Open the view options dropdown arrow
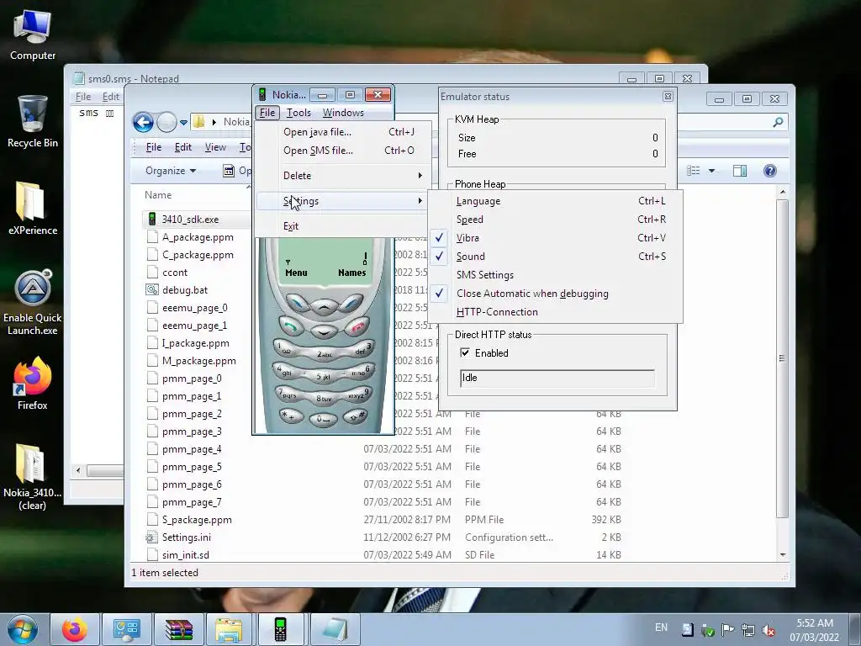This screenshot has width=861, height=646. point(711,171)
